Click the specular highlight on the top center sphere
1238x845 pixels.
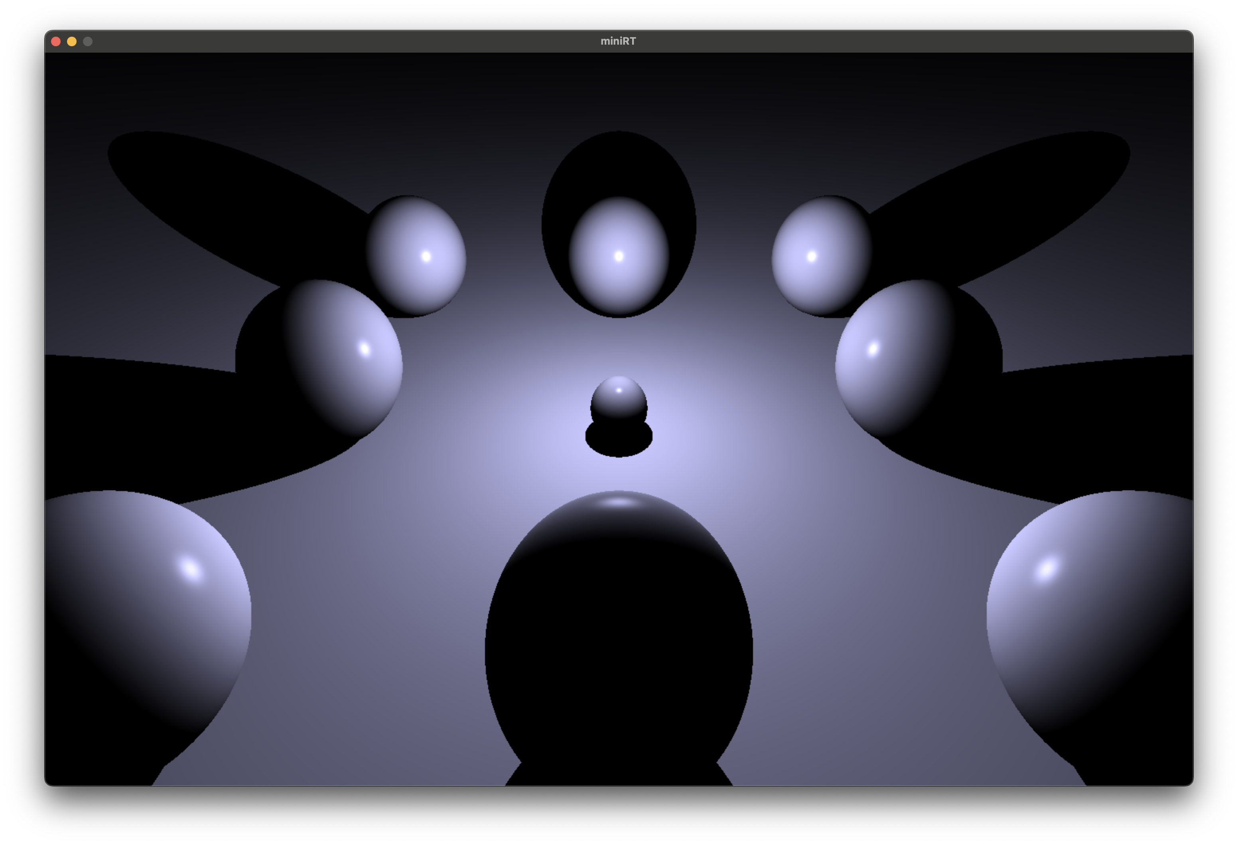tap(619, 256)
